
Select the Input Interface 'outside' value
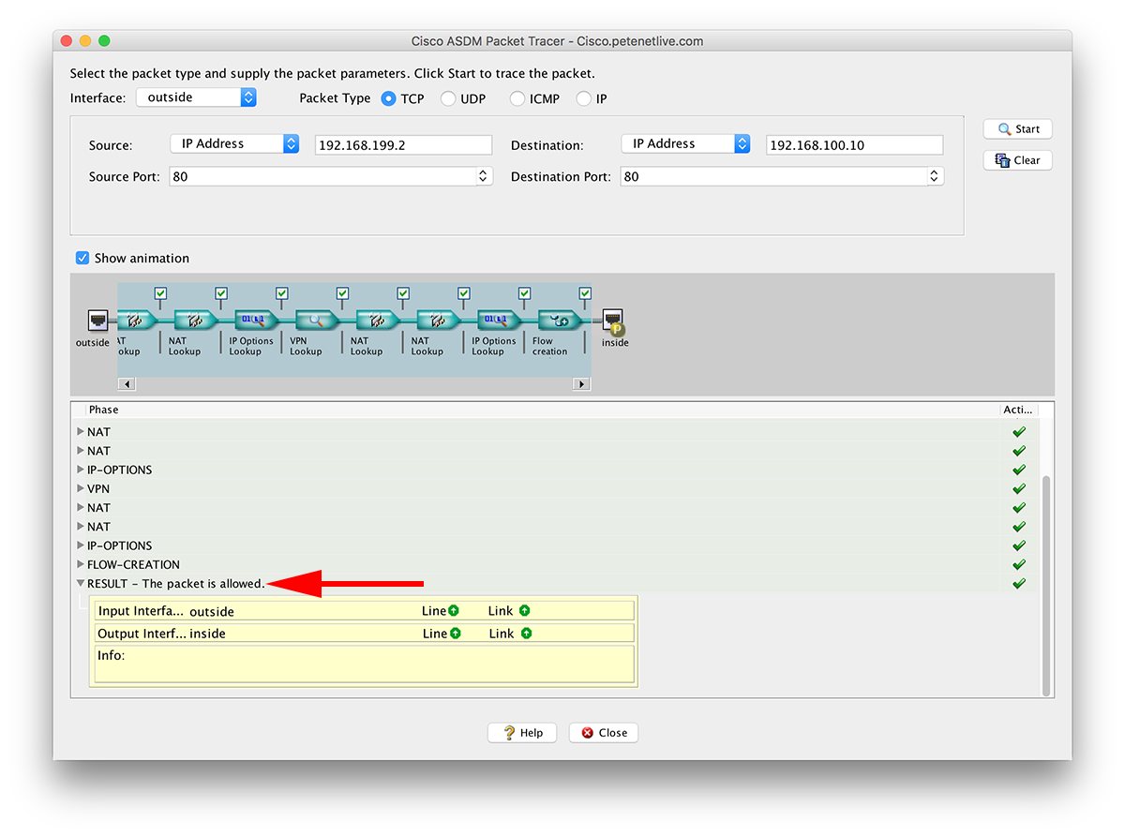(212, 611)
